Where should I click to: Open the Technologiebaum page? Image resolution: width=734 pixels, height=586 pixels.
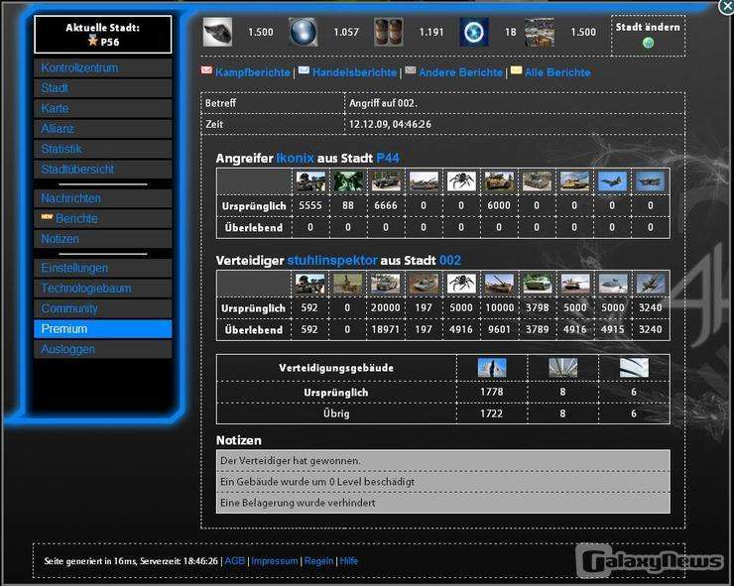(102, 289)
